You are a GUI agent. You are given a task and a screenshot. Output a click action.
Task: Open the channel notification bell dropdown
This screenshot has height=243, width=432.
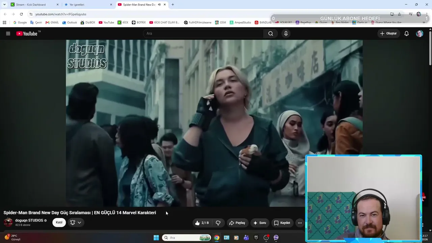[x=76, y=222]
